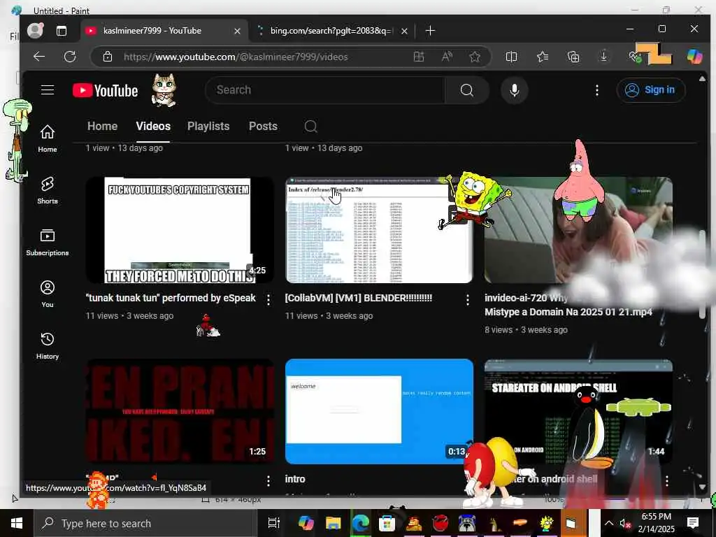Open the Windows Start menu

coord(17,523)
